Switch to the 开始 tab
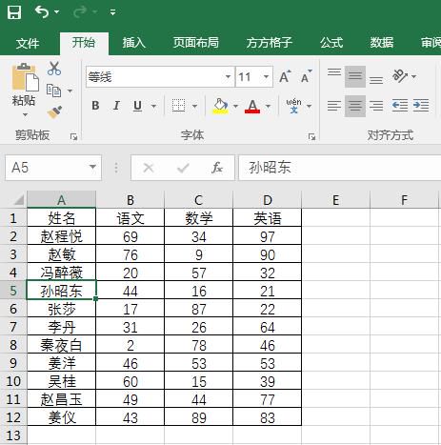This screenshot has width=441, height=445. 83,42
